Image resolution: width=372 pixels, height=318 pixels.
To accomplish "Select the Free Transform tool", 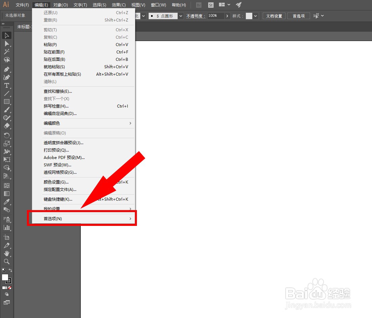I will click(x=7, y=160).
